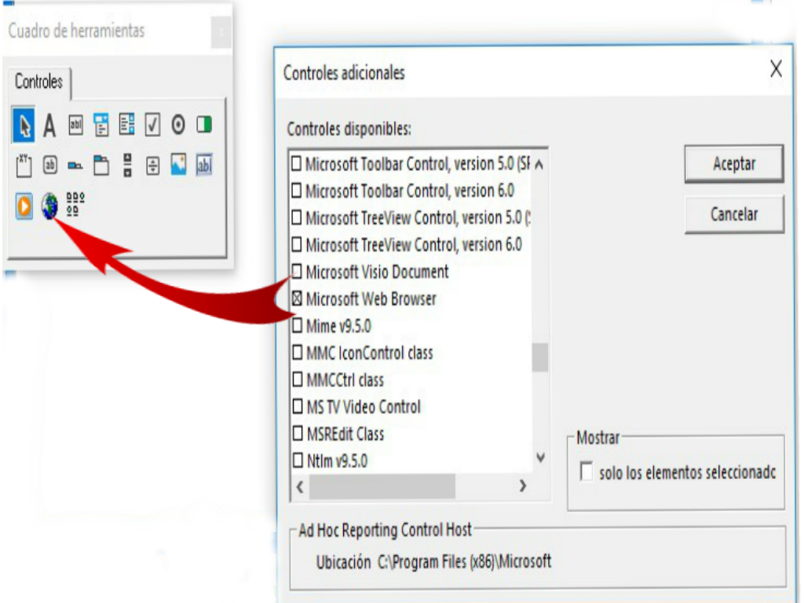The width and height of the screenshot is (804, 603).
Task: Select the ComboBox control icon
Action: (101, 125)
